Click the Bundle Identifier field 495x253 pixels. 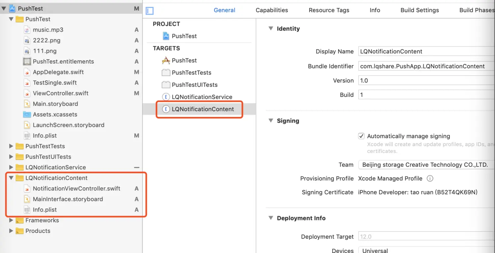click(x=426, y=66)
